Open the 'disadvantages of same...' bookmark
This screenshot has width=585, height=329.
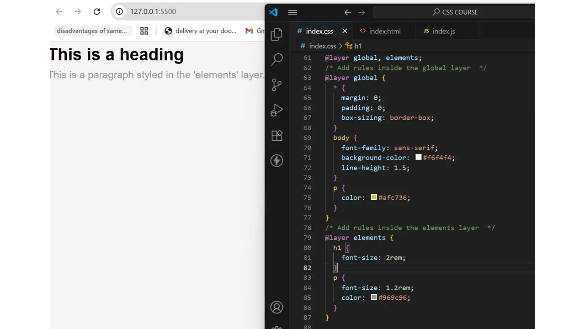click(92, 31)
